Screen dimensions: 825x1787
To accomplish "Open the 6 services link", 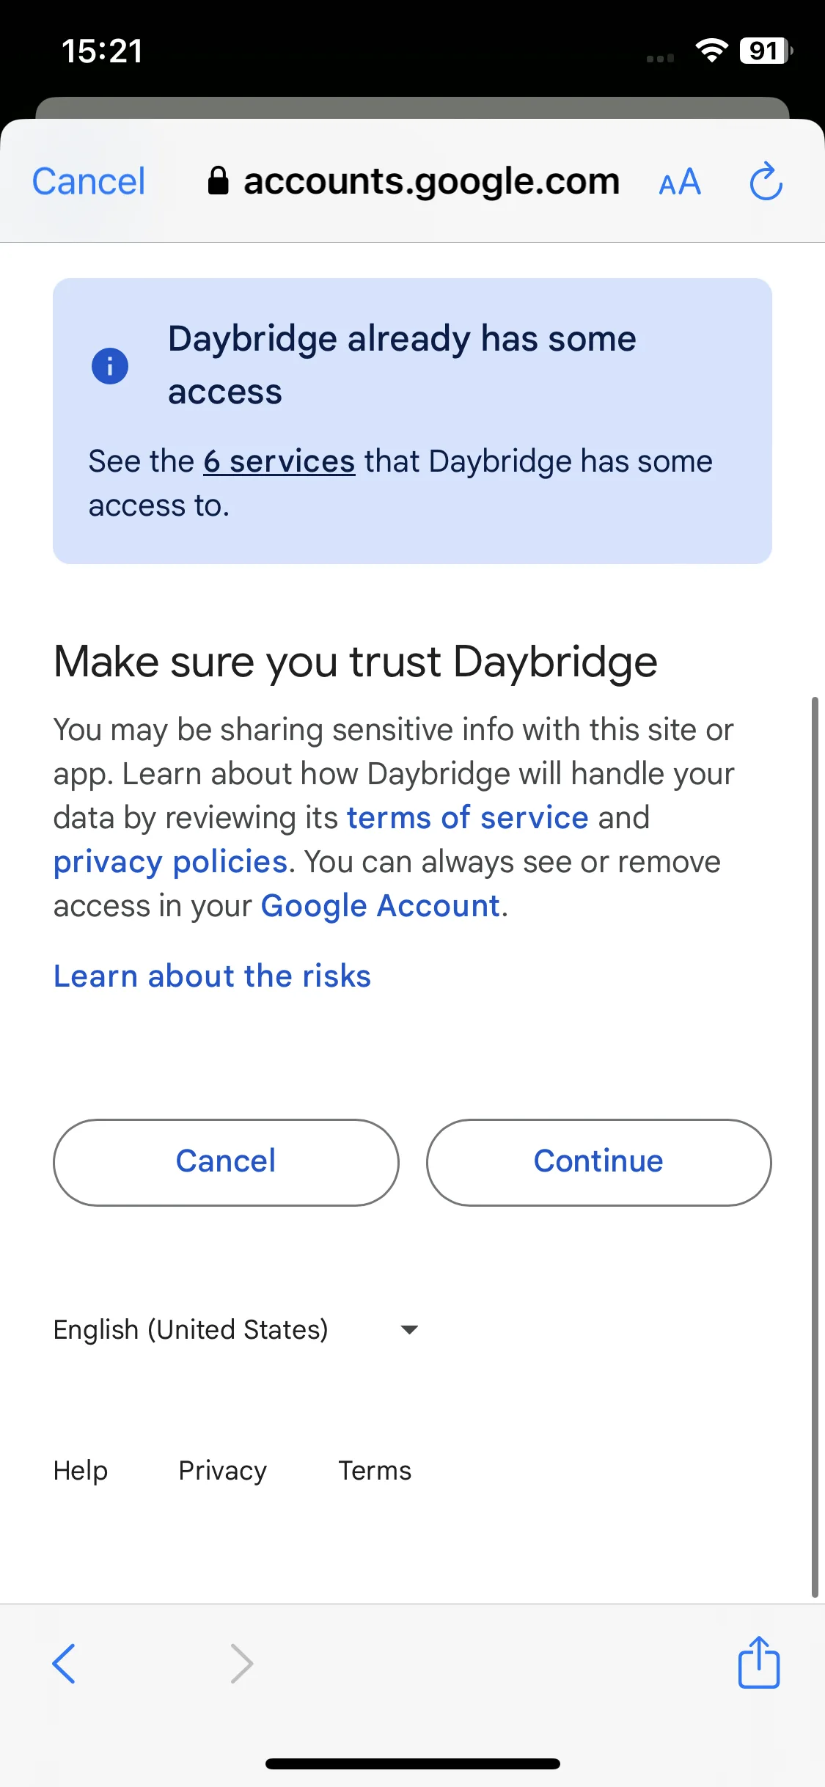I will pyautogui.click(x=279, y=461).
